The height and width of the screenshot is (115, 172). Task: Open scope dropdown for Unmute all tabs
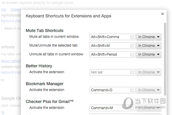(x=149, y=54)
